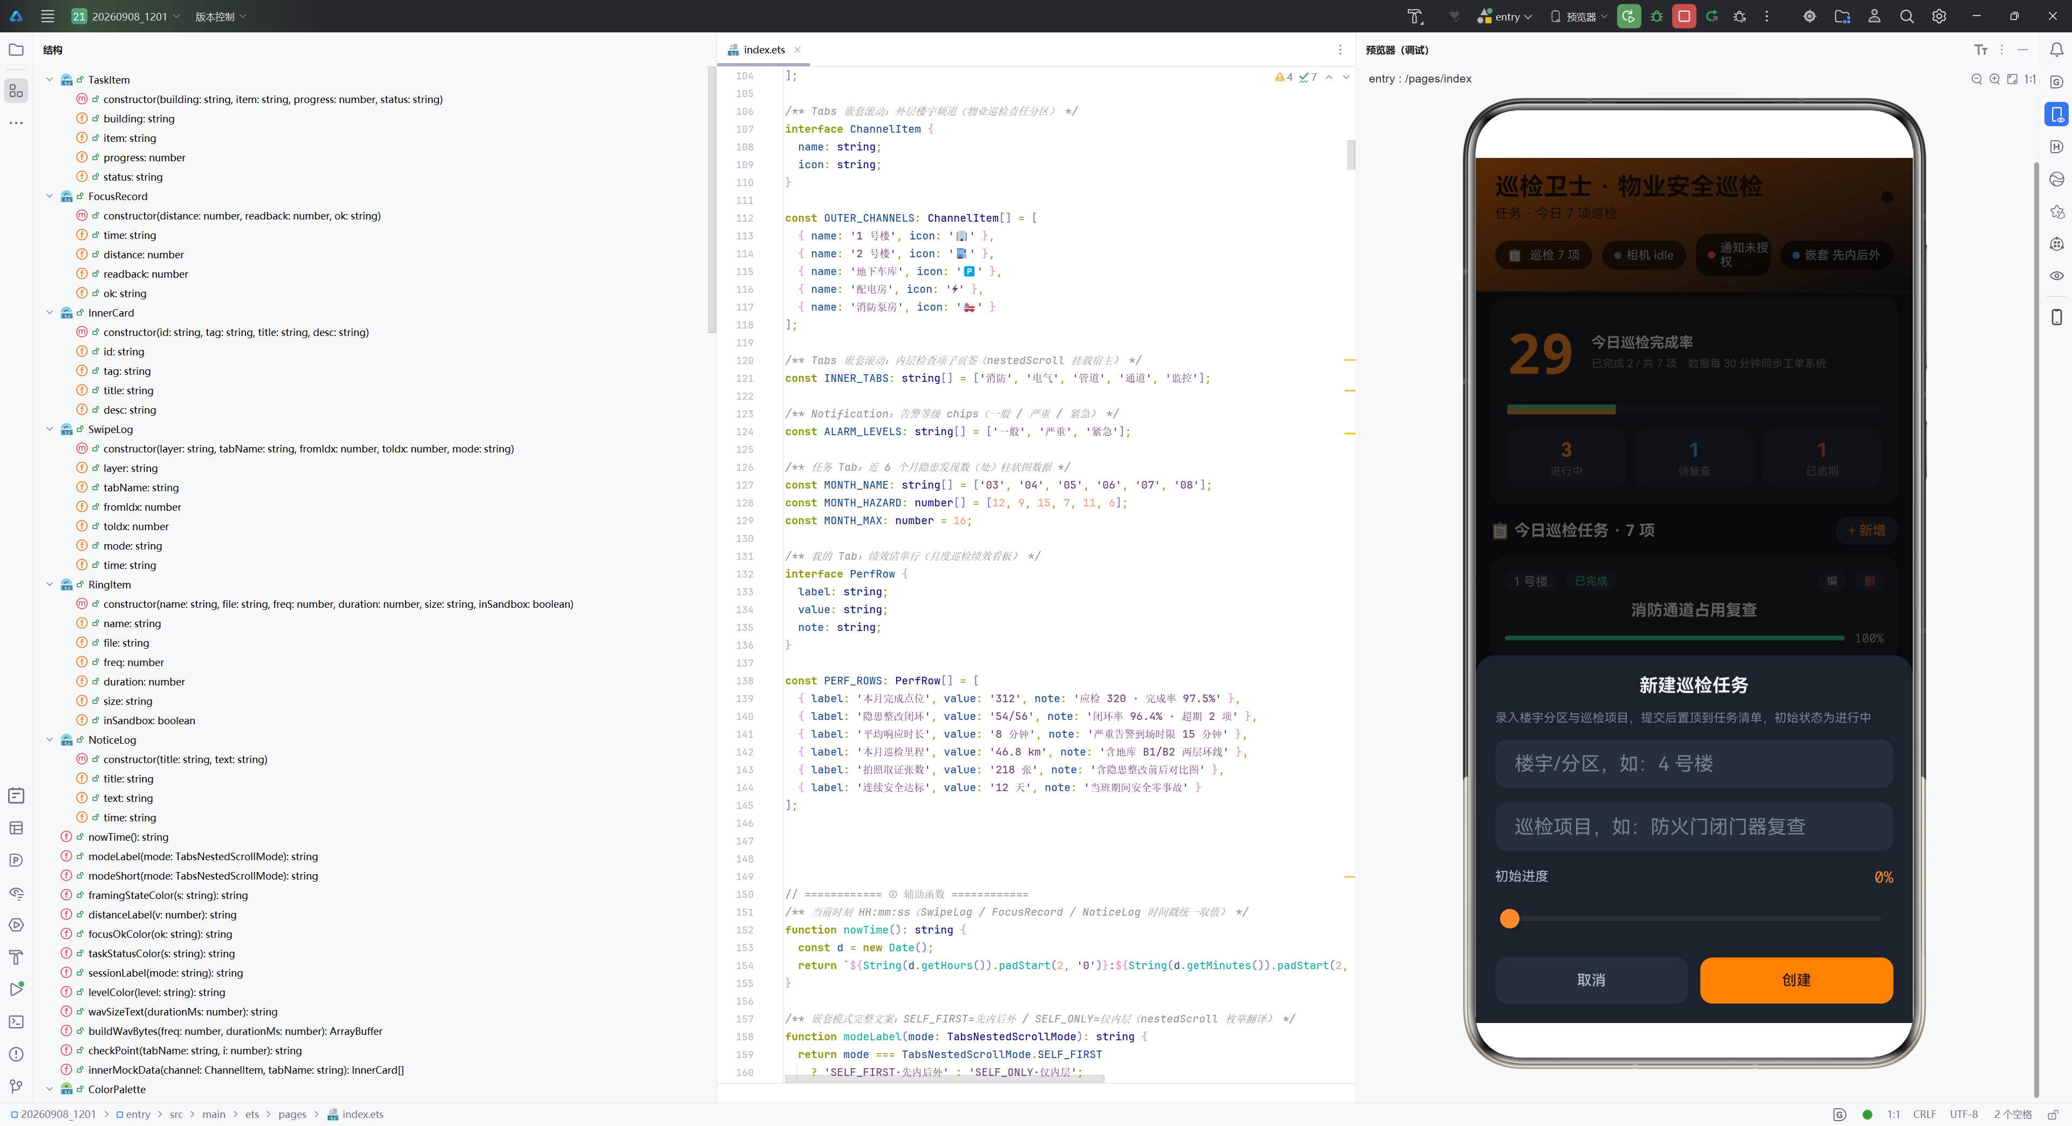Open the search magnifier in the title bar
The width and height of the screenshot is (2072, 1126).
[x=1906, y=16]
